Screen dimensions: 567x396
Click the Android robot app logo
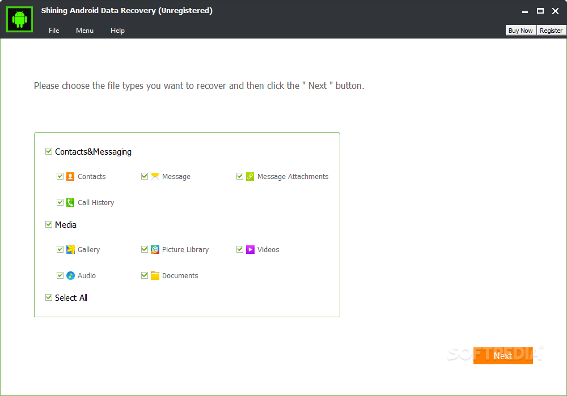point(19,19)
